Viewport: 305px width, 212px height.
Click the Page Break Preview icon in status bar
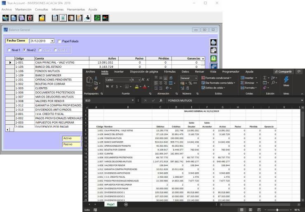pyautogui.click(x=259, y=210)
